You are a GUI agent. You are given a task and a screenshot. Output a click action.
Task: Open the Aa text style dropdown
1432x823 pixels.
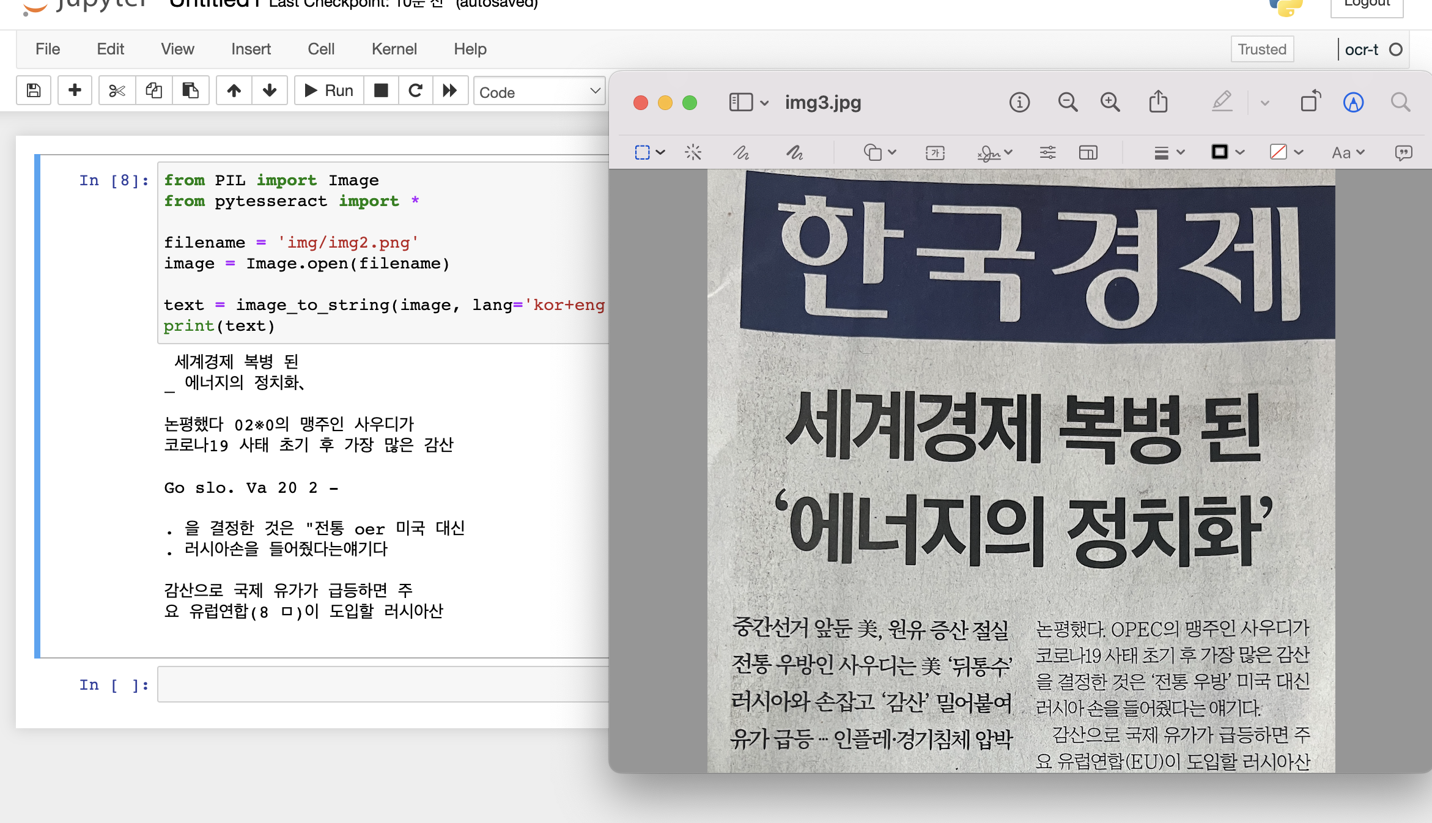(1348, 152)
